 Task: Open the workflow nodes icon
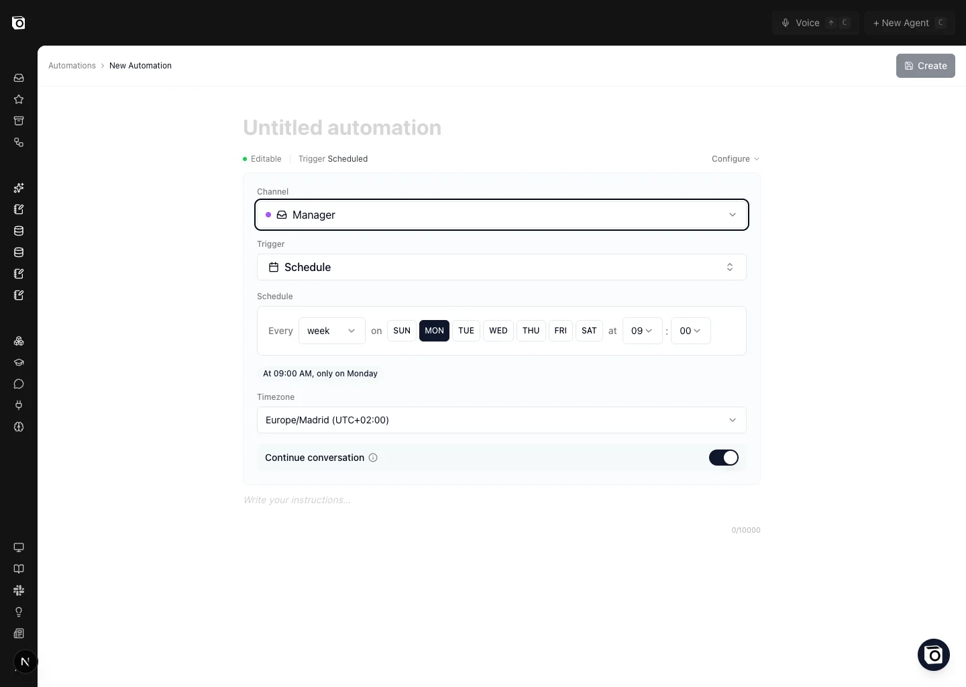(19, 142)
